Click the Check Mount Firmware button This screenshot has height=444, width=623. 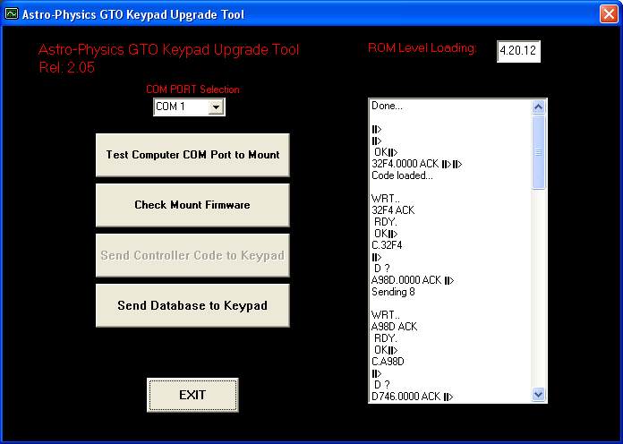tap(192, 205)
